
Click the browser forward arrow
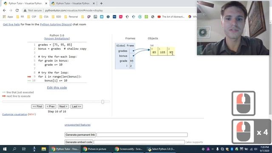coord(11,10)
